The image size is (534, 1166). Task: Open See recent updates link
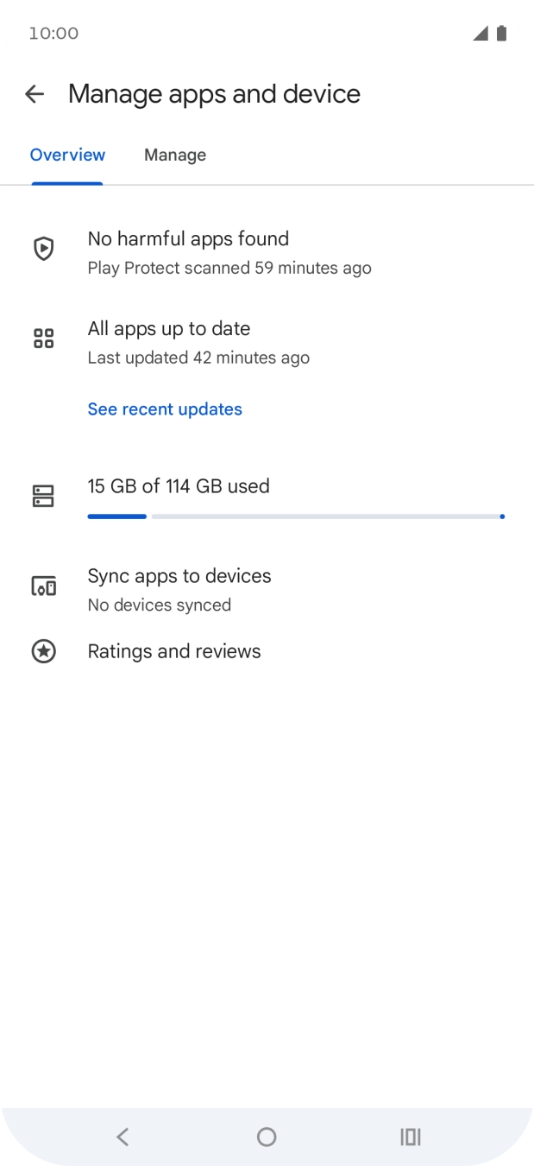[165, 409]
